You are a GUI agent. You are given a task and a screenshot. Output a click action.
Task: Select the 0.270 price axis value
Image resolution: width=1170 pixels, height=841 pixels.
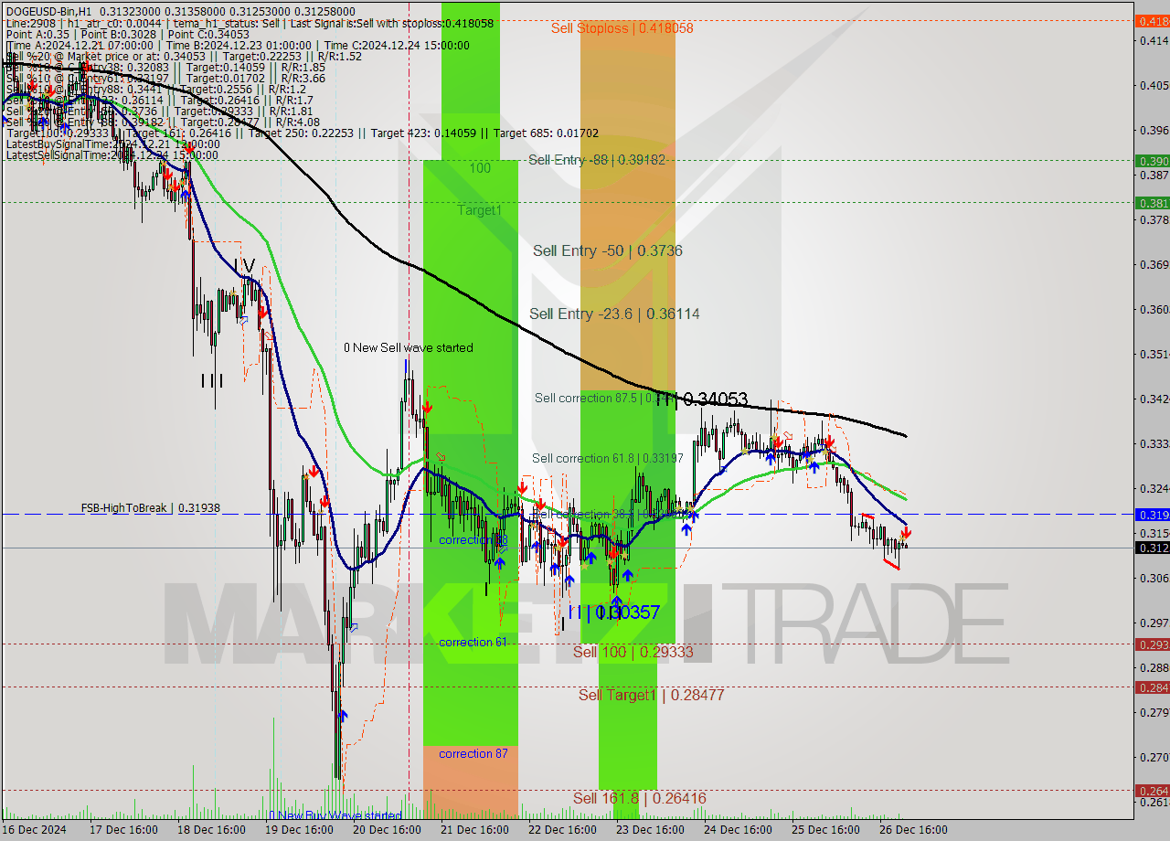click(1154, 757)
